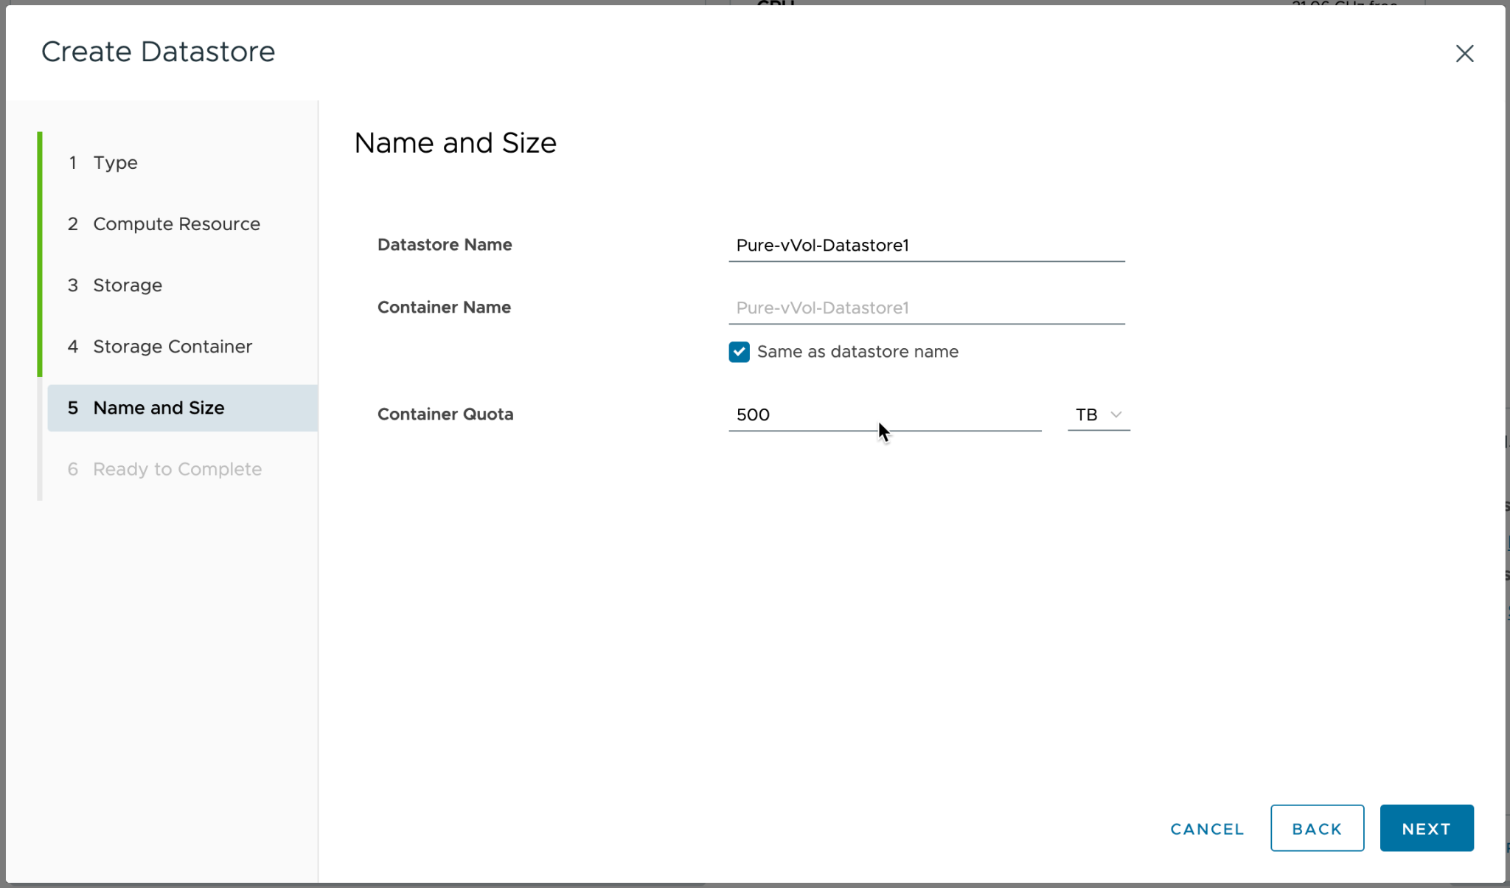Go to step 1 Type
The height and width of the screenshot is (888, 1510).
(115, 162)
